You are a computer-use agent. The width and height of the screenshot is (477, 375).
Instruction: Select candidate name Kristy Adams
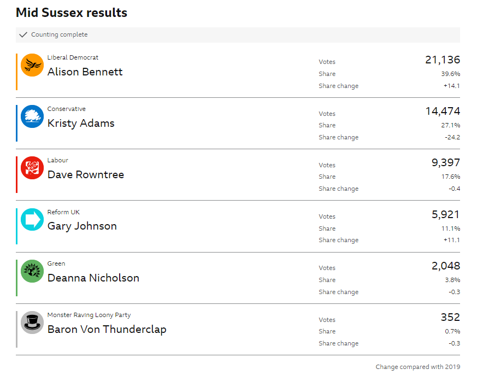click(x=81, y=123)
